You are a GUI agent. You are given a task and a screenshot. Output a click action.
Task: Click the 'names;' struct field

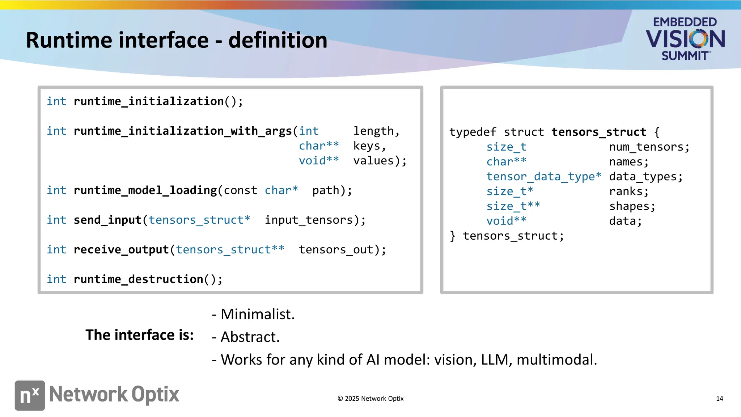click(629, 162)
